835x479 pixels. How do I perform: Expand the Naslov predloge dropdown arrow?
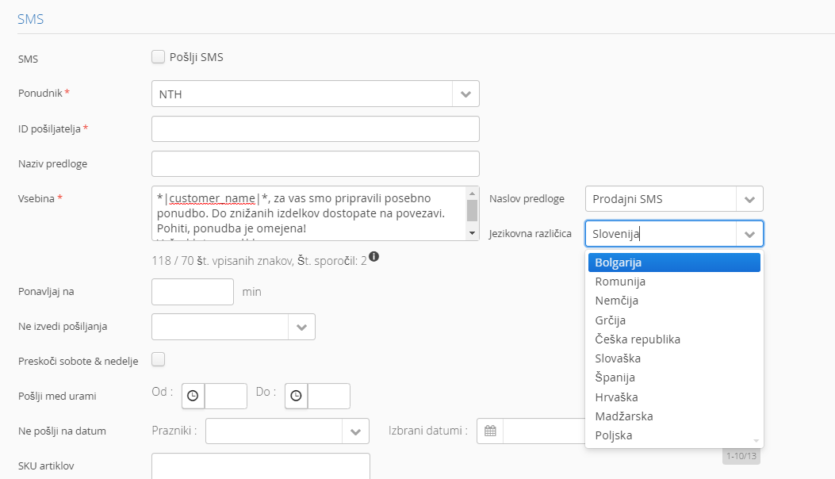click(750, 199)
